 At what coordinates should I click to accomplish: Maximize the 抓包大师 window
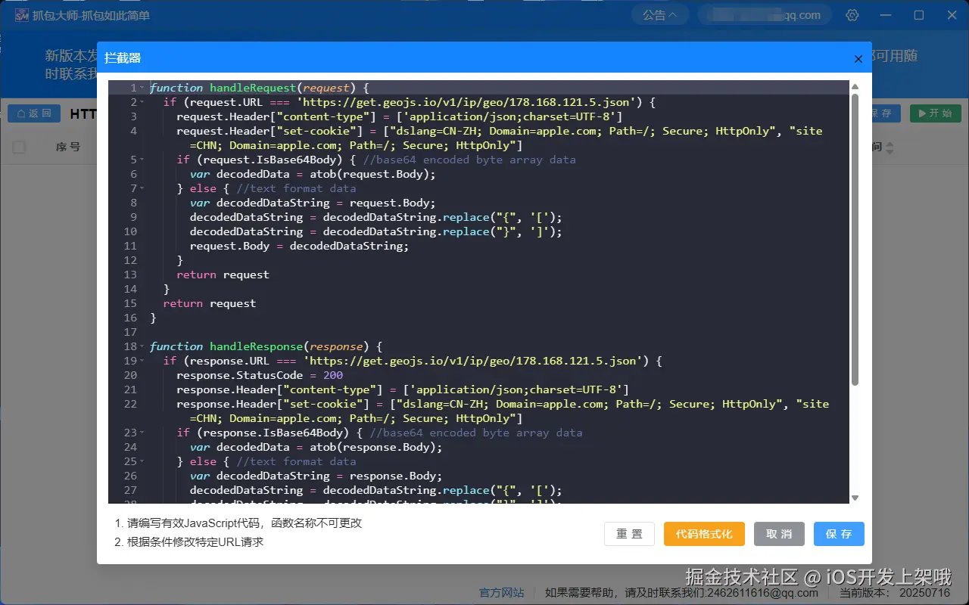tap(919, 15)
